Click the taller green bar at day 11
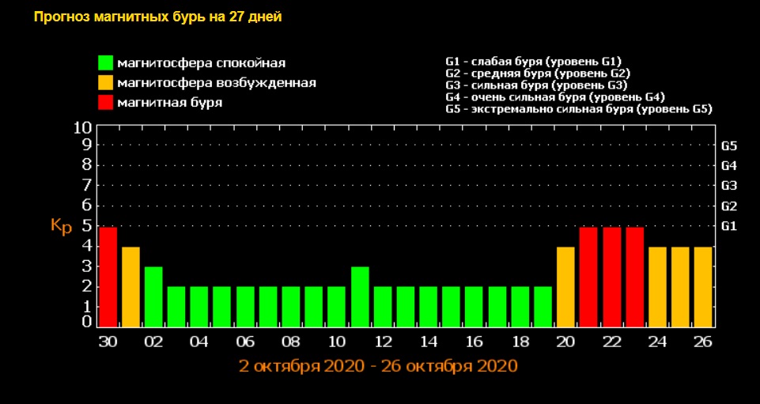 coord(360,296)
